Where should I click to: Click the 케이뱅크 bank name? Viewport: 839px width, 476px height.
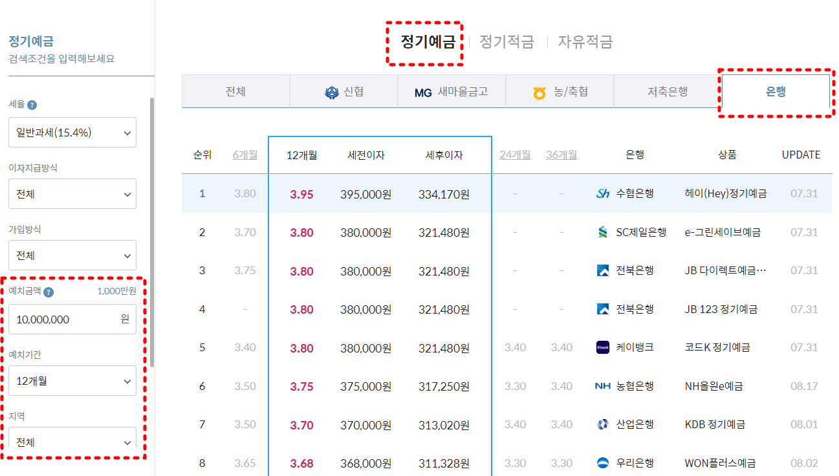[635, 347]
